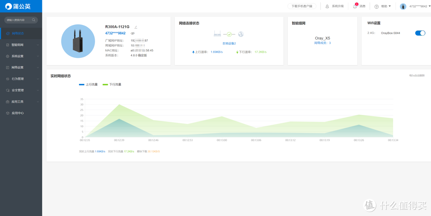The image size is (431, 216).
Task: Click the 网络成员: 3 link
Action: [322, 43]
